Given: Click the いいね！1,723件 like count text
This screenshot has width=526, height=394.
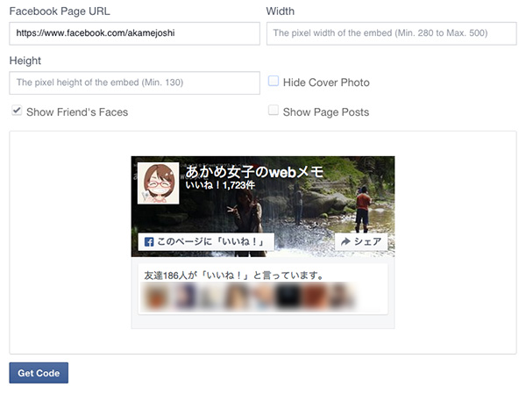Looking at the screenshot, I should tap(220, 185).
